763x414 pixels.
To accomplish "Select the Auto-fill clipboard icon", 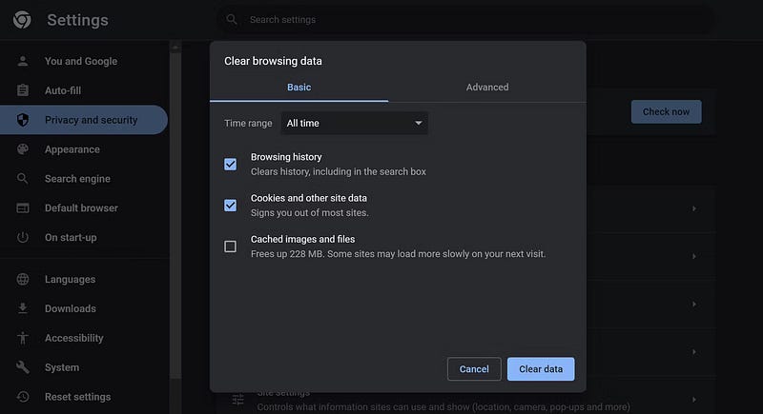I will [x=22, y=90].
